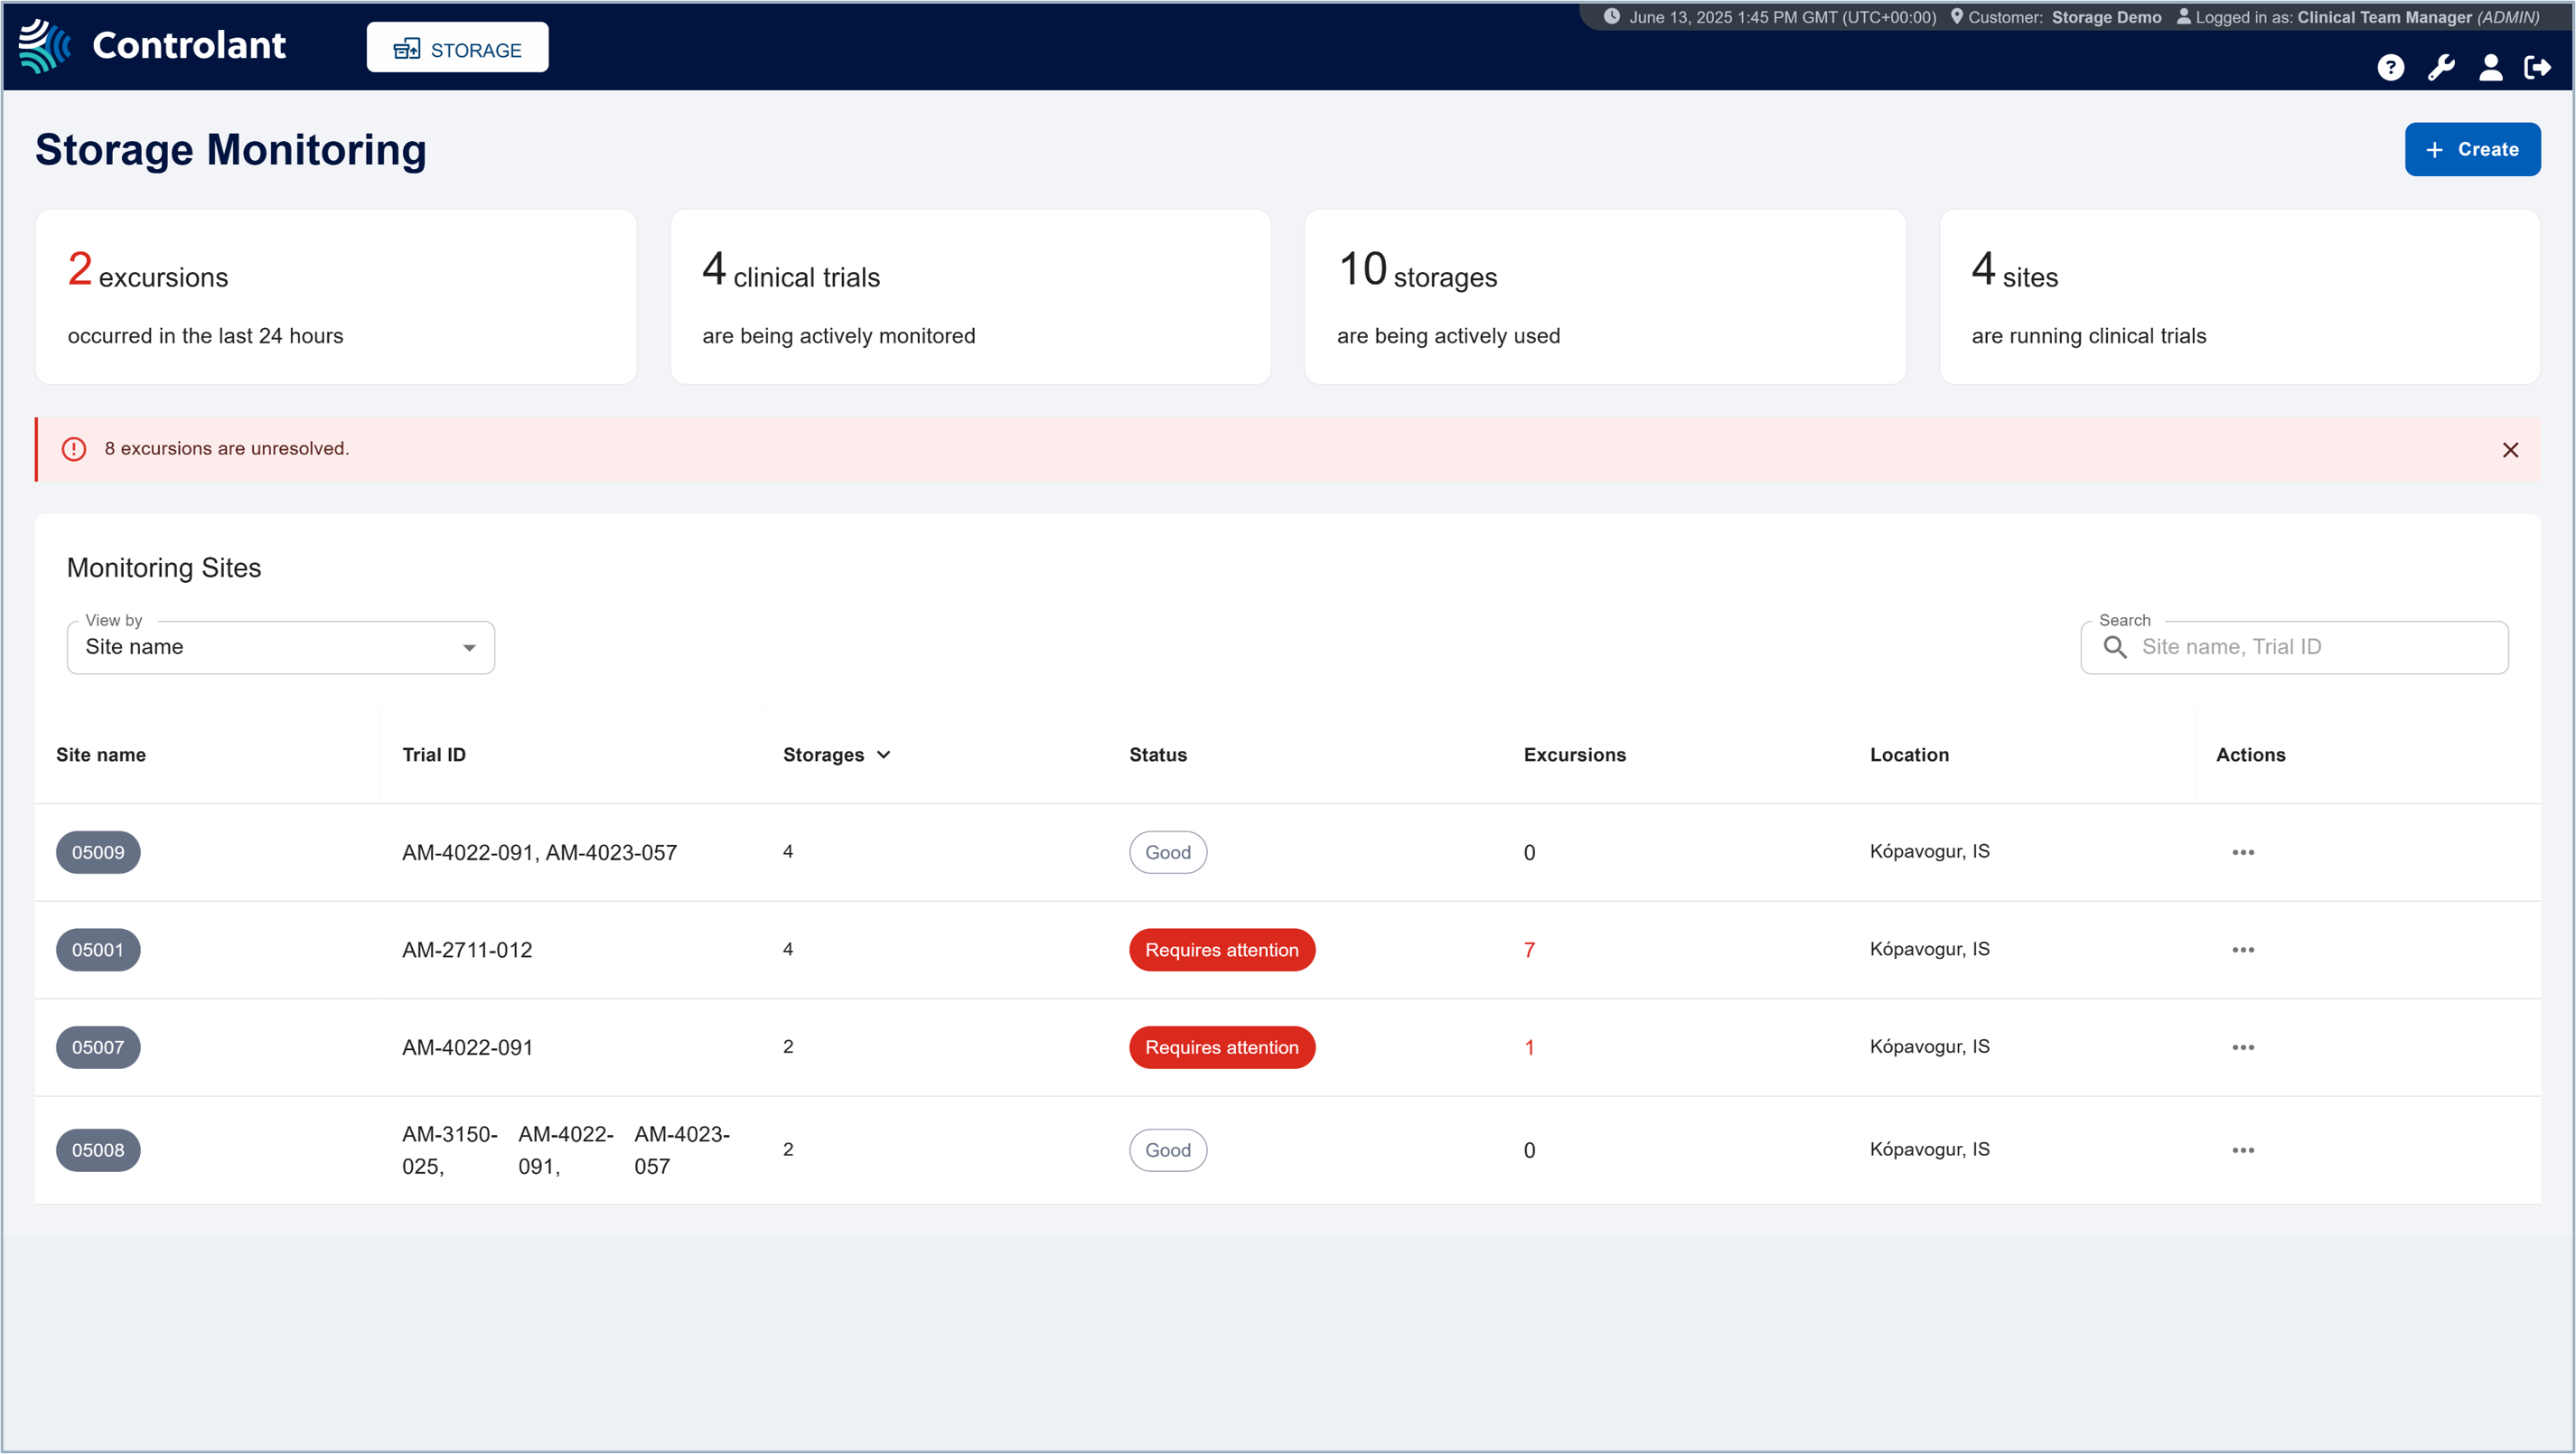
Task: Click the storages count 4 in the 05009 row
Action: tap(788, 851)
